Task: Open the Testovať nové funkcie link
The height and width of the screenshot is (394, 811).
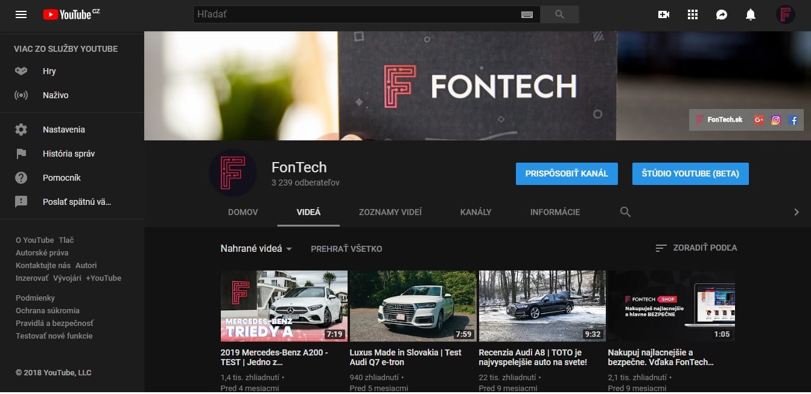Action: [54, 336]
